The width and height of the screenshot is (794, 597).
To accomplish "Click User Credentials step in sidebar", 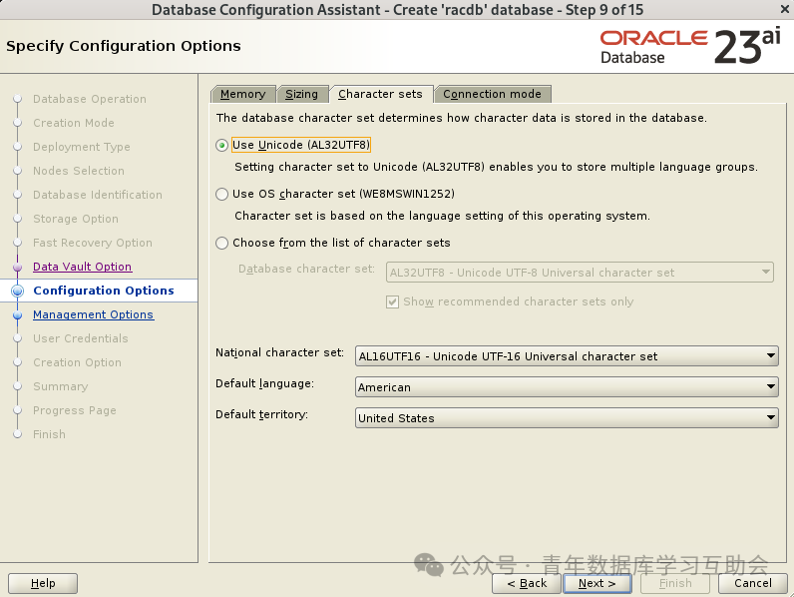I will 81,338.
